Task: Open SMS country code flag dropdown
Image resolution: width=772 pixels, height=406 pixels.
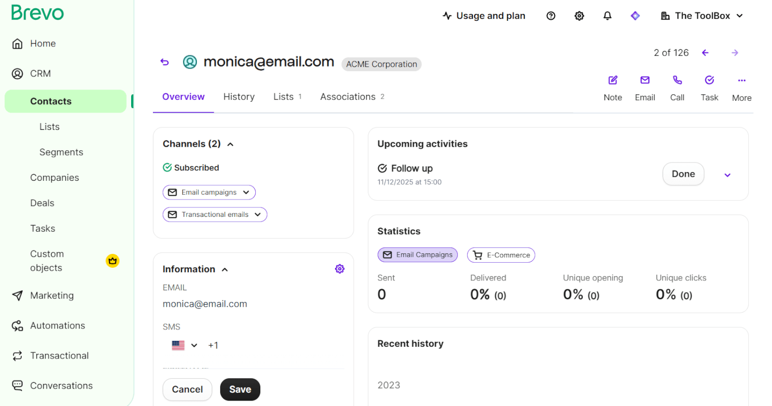Action: [x=185, y=345]
